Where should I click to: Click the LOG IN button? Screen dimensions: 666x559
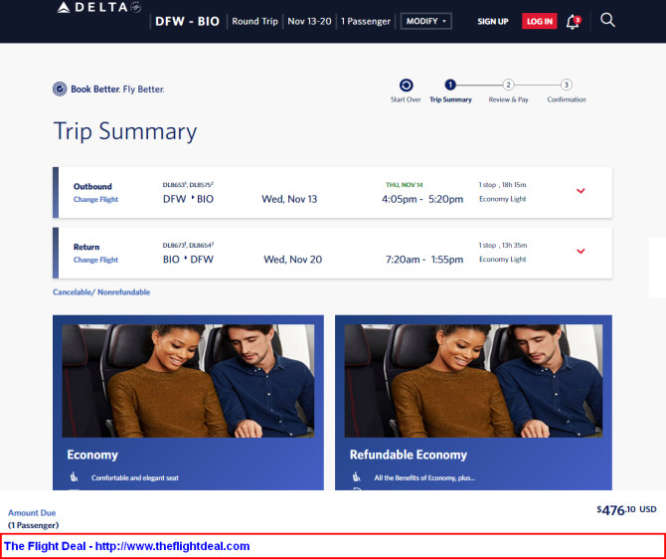(x=540, y=21)
